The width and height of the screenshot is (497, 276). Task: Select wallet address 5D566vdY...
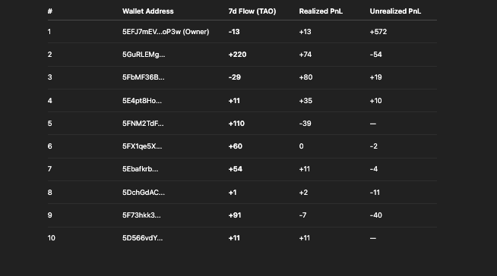(x=143, y=238)
